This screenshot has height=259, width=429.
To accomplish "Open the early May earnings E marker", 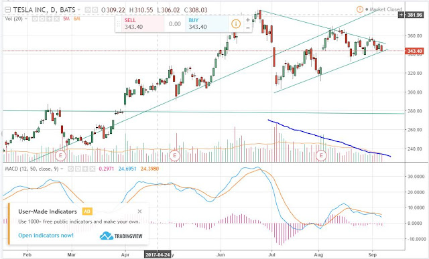I will 174,156.
